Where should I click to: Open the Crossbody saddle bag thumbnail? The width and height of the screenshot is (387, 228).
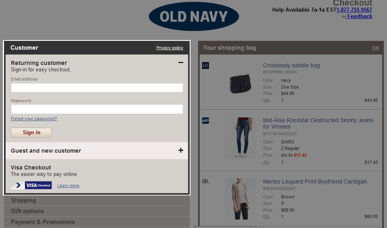240,83
